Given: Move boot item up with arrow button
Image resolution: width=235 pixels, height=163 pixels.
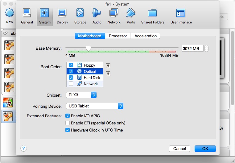Looking at the screenshot, I should 108,65.
